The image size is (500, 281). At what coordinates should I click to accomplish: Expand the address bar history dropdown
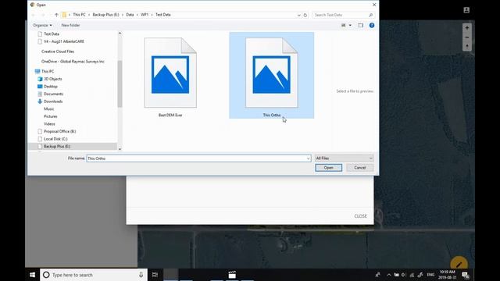pyautogui.click(x=298, y=15)
